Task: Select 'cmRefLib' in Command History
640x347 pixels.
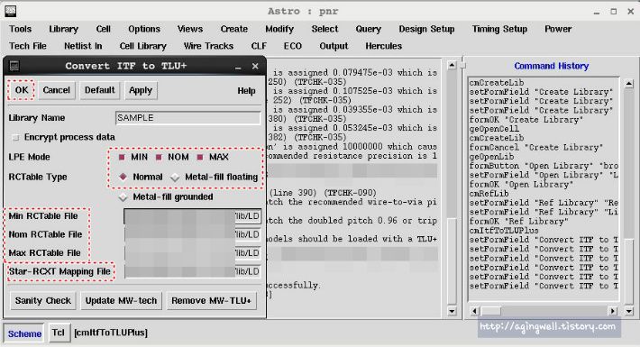Action: click(x=489, y=194)
